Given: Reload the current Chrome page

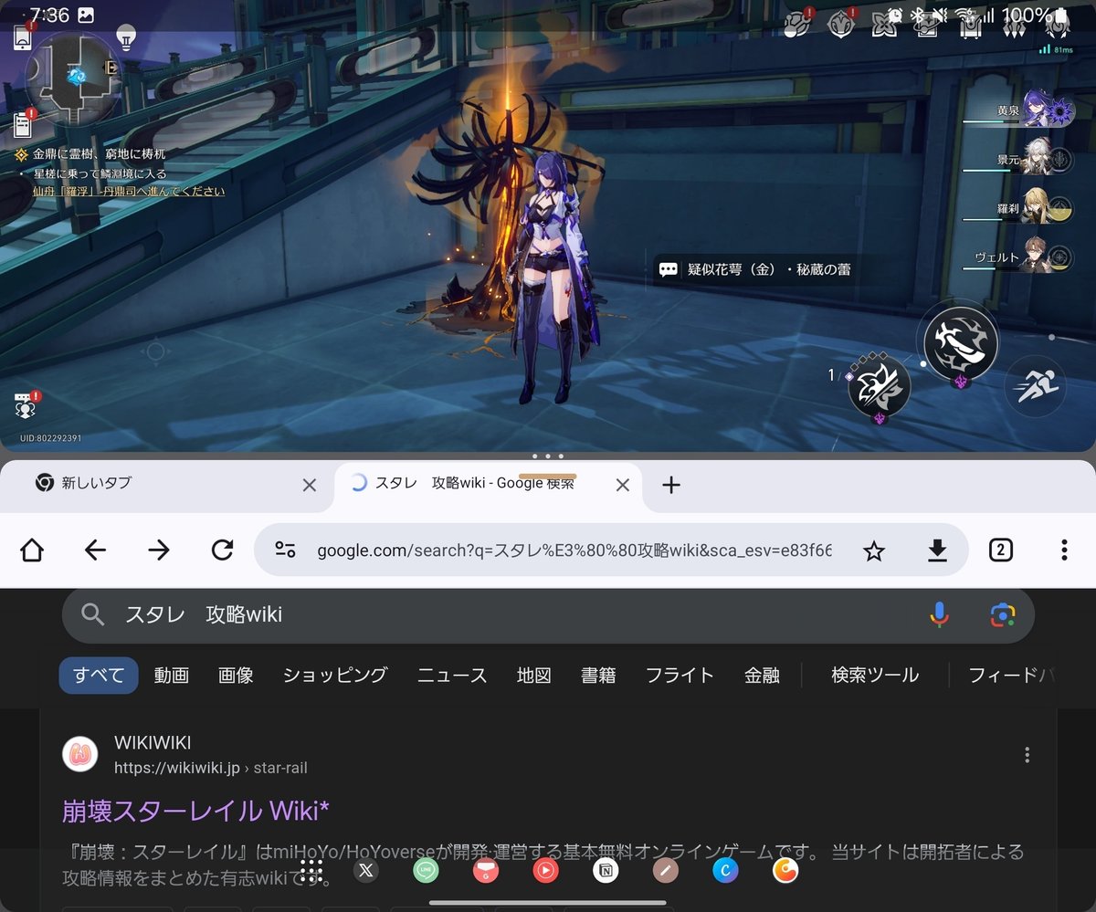Looking at the screenshot, I should [x=222, y=550].
